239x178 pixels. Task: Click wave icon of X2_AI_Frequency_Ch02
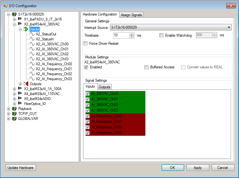tap(32, 74)
